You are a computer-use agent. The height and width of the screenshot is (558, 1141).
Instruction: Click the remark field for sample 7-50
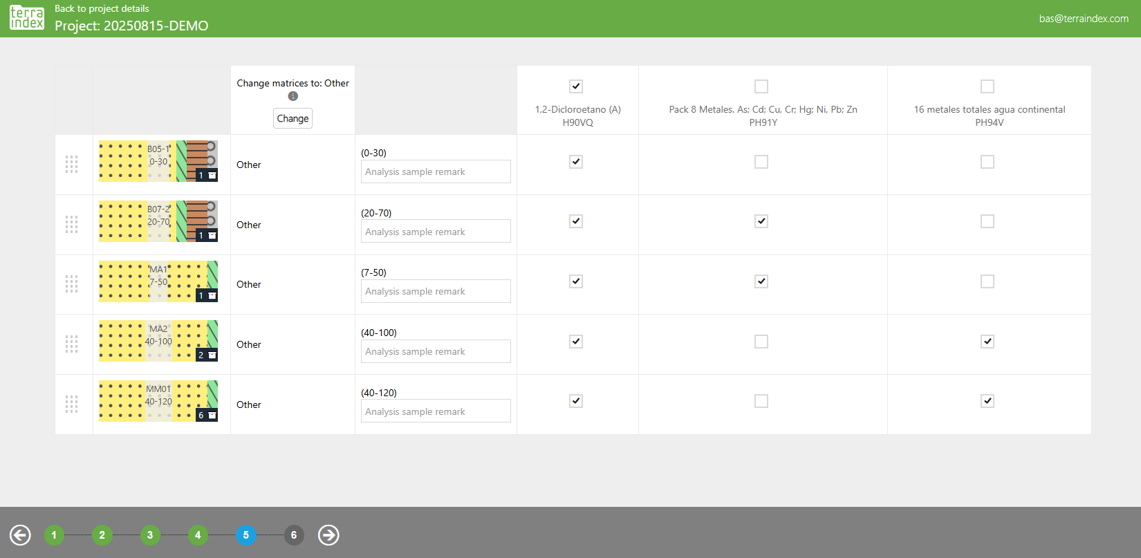[436, 291]
